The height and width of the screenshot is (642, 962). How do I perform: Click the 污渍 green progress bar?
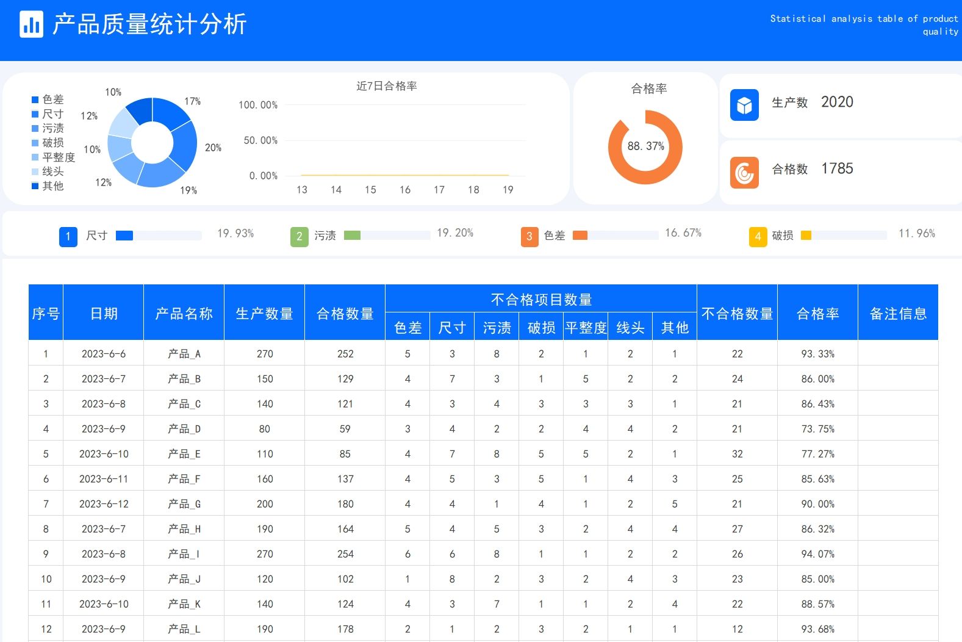click(x=387, y=236)
